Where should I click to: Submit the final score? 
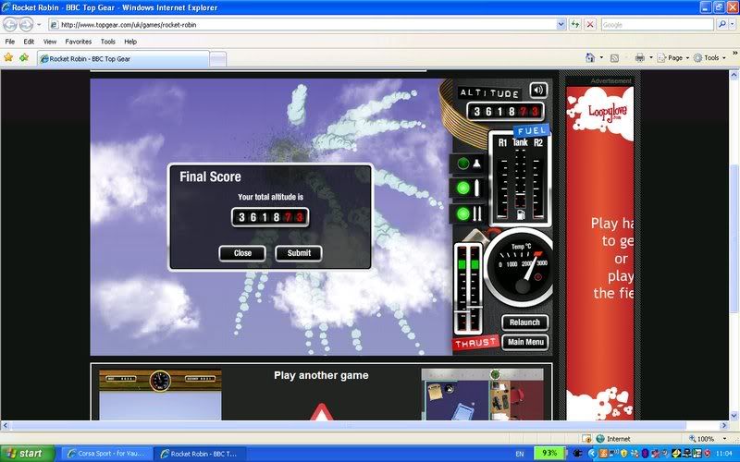click(299, 253)
